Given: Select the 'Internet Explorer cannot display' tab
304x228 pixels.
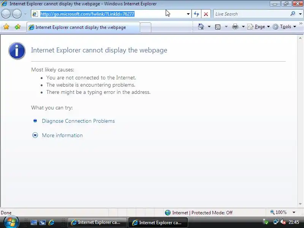Looking at the screenshot, I should click(x=83, y=27).
